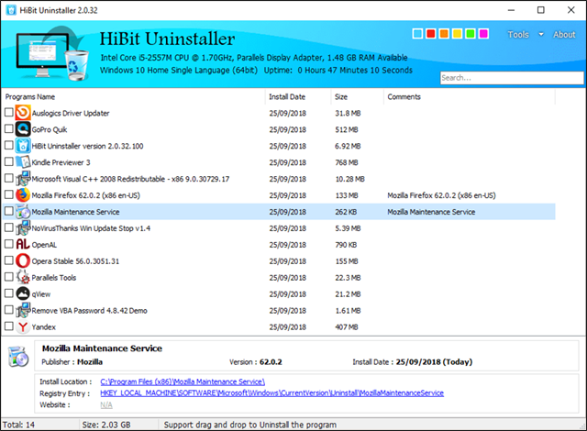Select the Yandex row size 407 MB

tap(347, 327)
